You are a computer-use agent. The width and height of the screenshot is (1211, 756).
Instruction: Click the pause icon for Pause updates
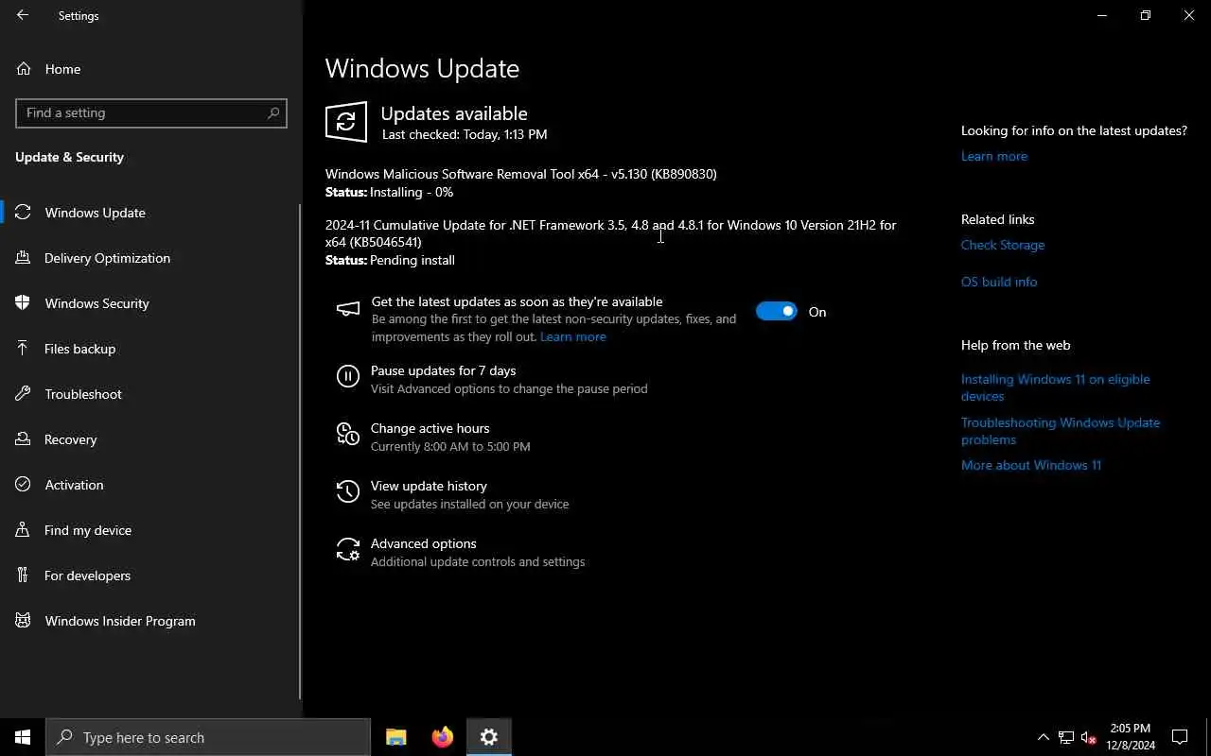click(x=348, y=377)
